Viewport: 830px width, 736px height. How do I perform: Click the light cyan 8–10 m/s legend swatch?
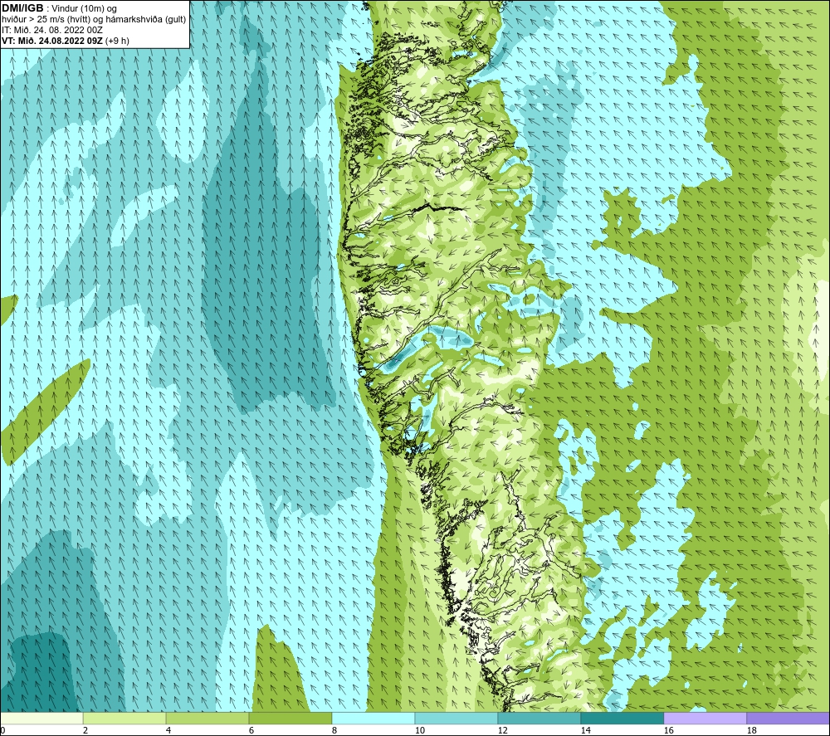pyautogui.click(x=373, y=718)
